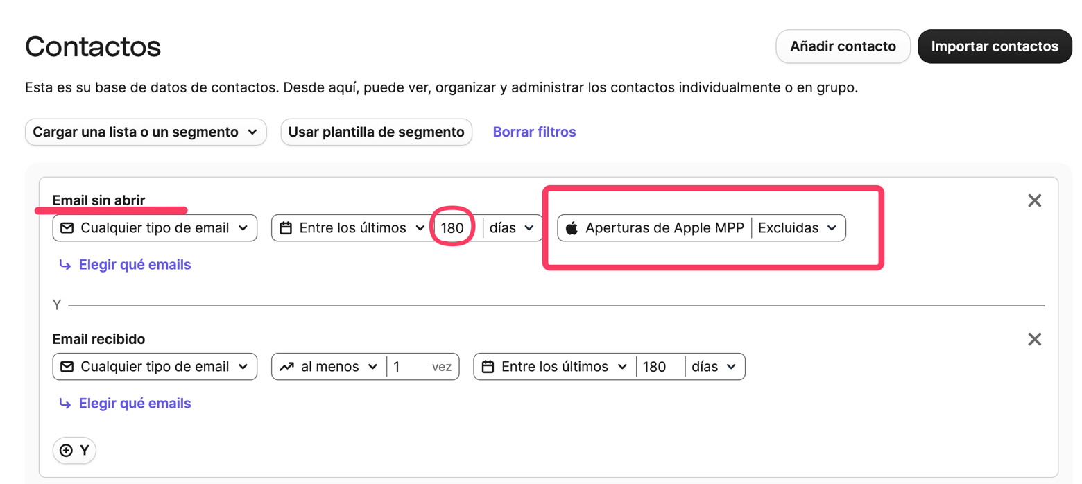Open Entre los últimos dropdown in Email sin abrir
The height and width of the screenshot is (484, 1082).
pos(353,228)
